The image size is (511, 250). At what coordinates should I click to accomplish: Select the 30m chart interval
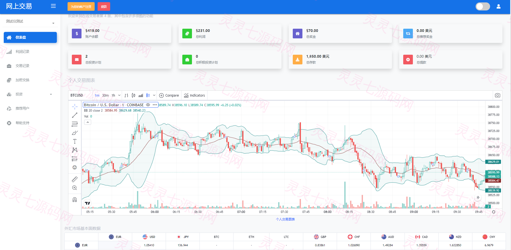click(105, 95)
